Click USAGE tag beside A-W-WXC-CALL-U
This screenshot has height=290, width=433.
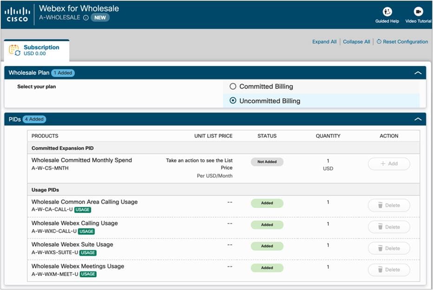pyautogui.click(x=86, y=231)
